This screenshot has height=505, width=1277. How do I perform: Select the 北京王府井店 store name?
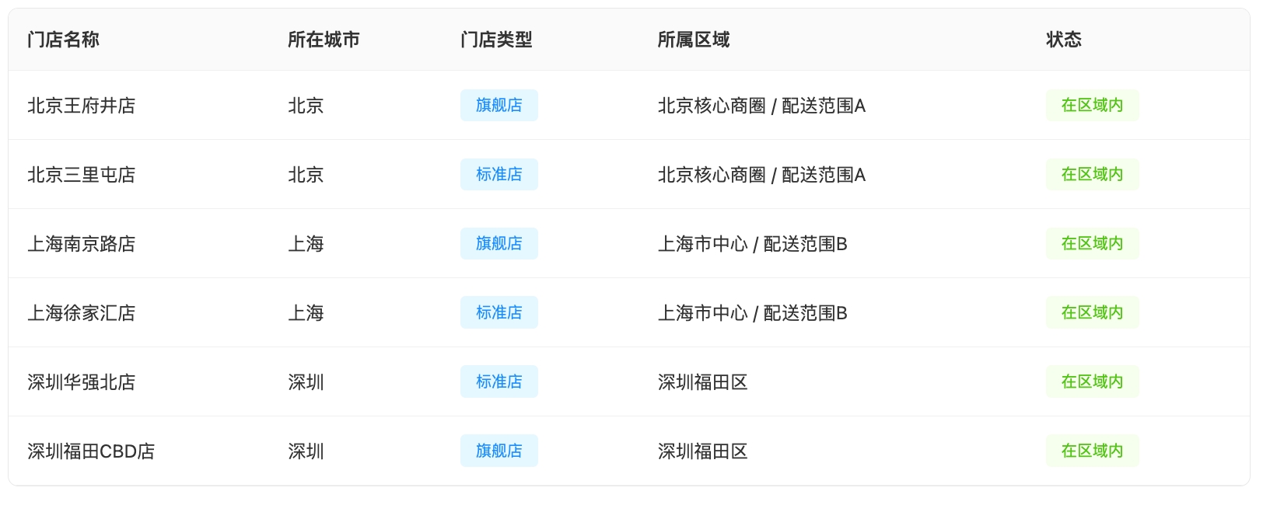point(81,106)
